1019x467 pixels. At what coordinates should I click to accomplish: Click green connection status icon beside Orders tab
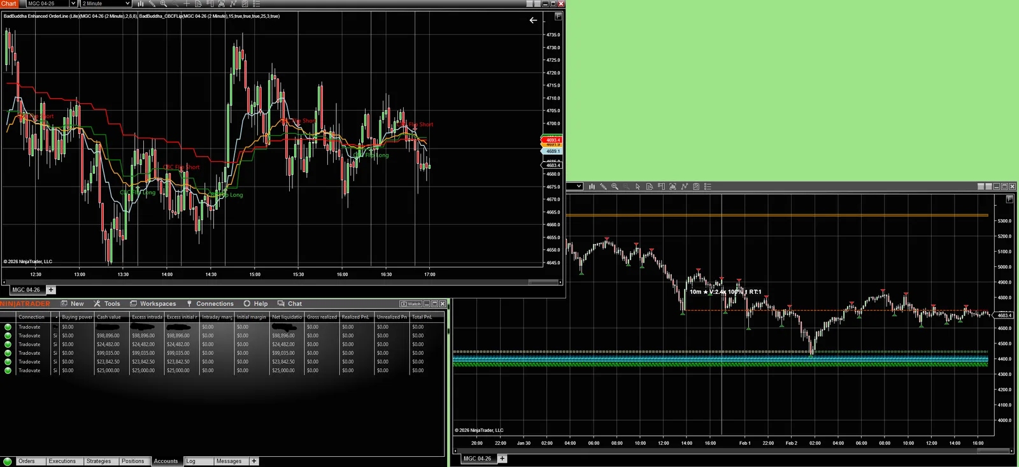[x=8, y=461]
